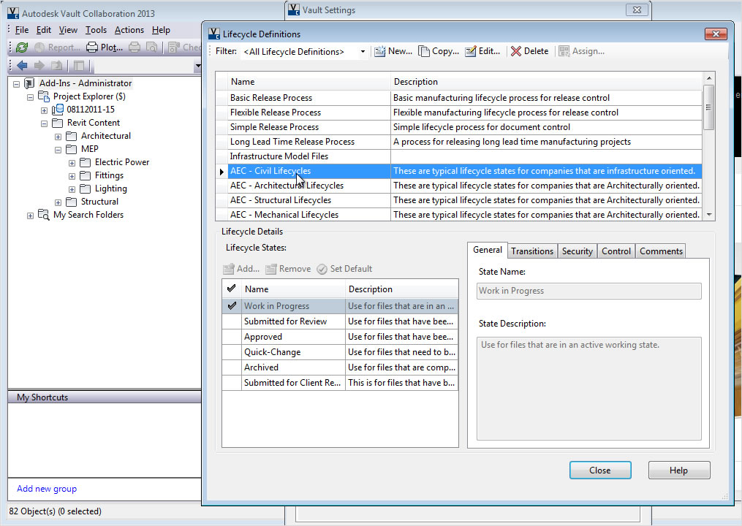Open the View menu
The image size is (742, 526).
(x=68, y=30)
